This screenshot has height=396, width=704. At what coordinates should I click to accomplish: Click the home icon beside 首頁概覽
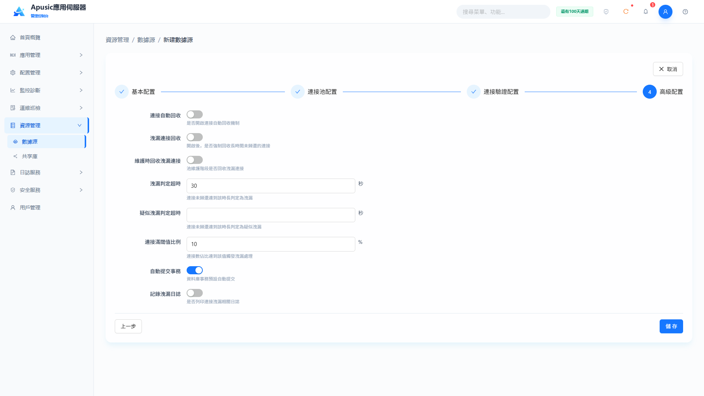pyautogui.click(x=13, y=37)
